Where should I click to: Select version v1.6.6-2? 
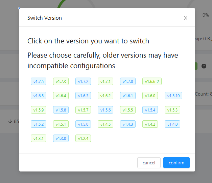click(x=152, y=81)
